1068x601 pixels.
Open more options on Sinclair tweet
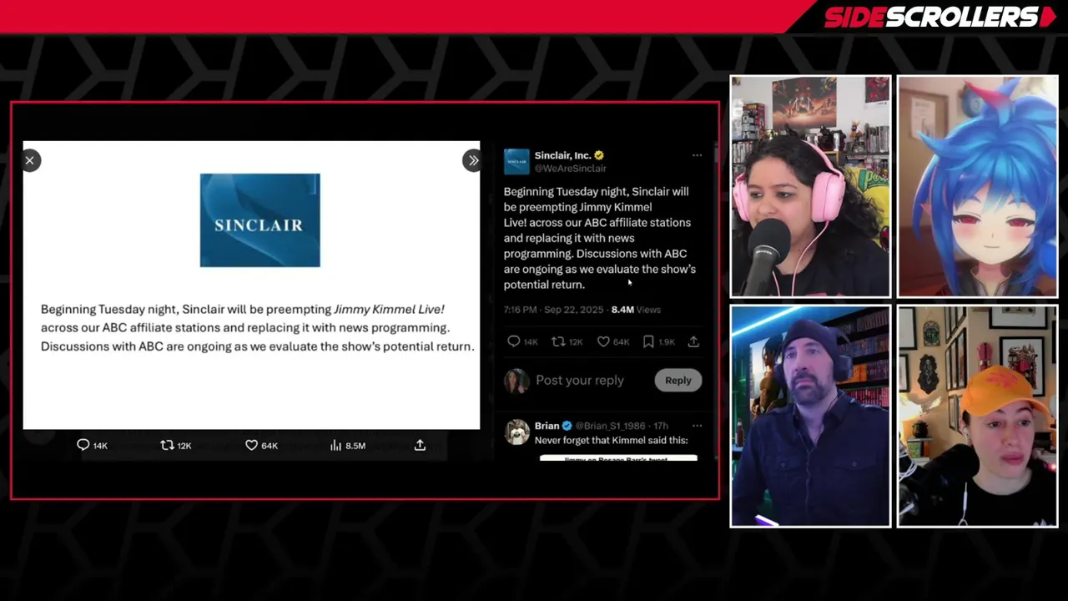click(697, 155)
